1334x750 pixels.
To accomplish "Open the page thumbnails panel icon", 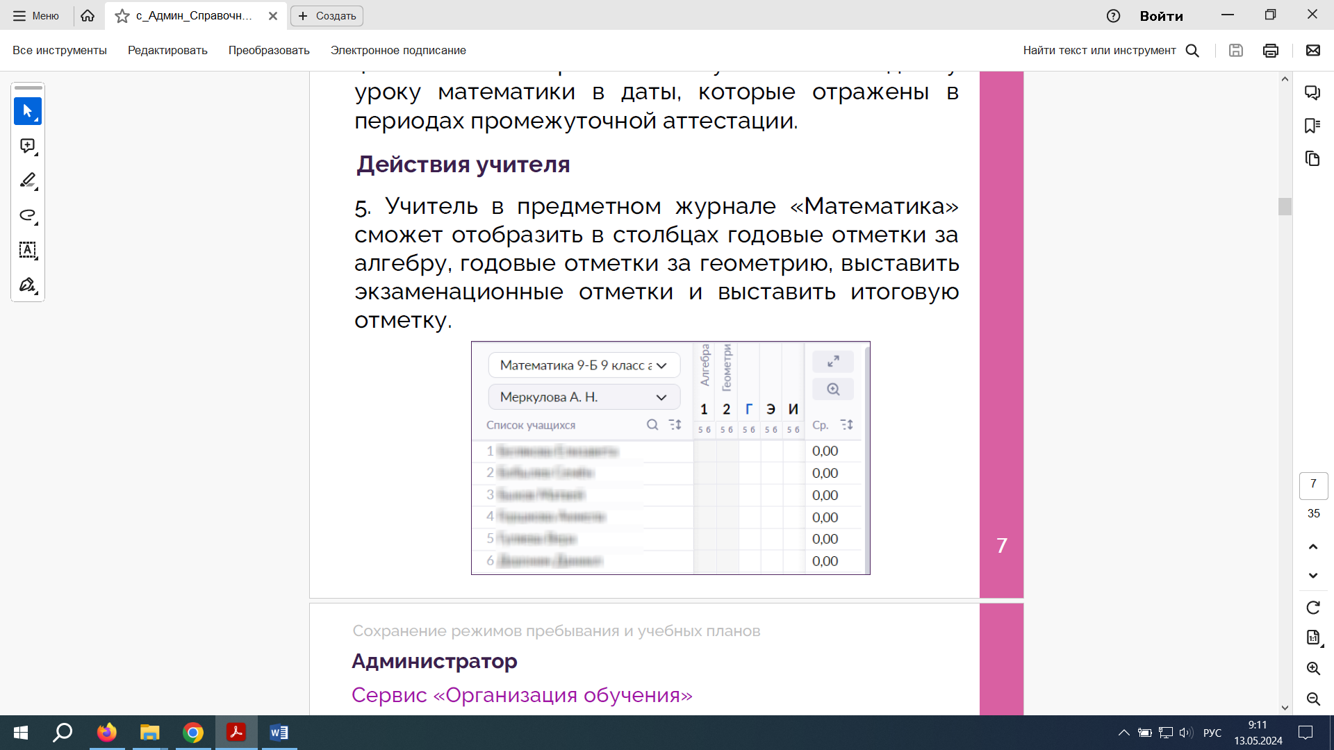I will [x=1312, y=159].
